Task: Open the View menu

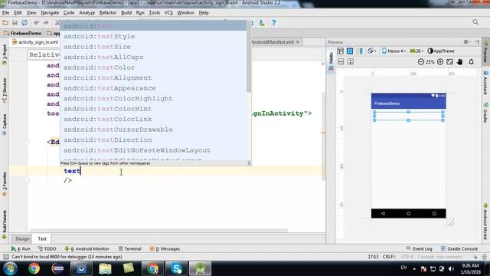Action: point(31,13)
